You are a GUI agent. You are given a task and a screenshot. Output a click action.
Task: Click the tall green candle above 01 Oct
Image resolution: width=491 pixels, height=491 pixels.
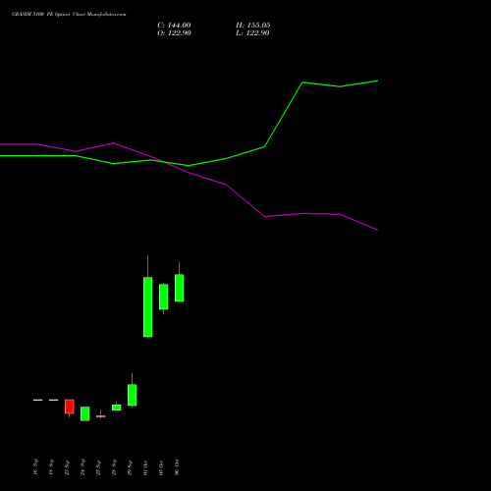pos(148,307)
